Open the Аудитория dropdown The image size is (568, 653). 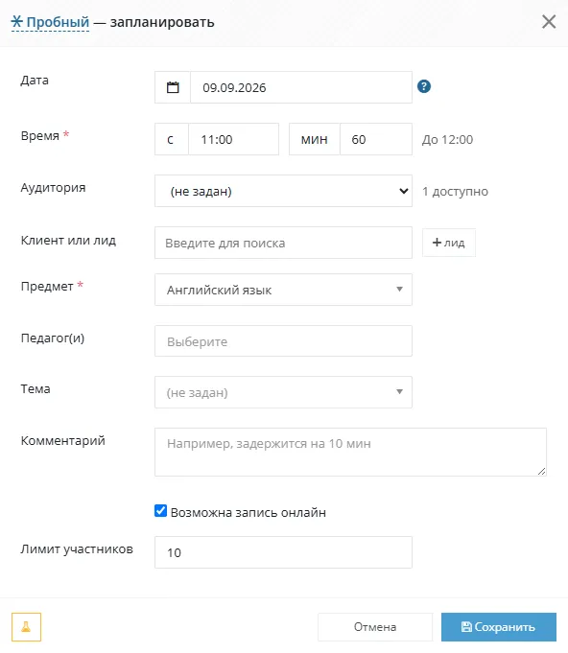(x=283, y=191)
